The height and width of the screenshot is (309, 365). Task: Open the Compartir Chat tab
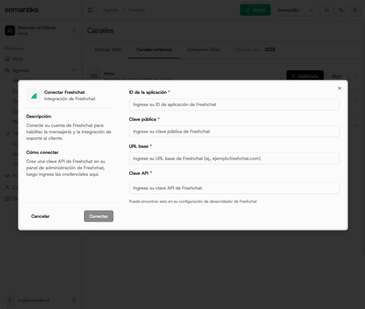tap(203, 49)
